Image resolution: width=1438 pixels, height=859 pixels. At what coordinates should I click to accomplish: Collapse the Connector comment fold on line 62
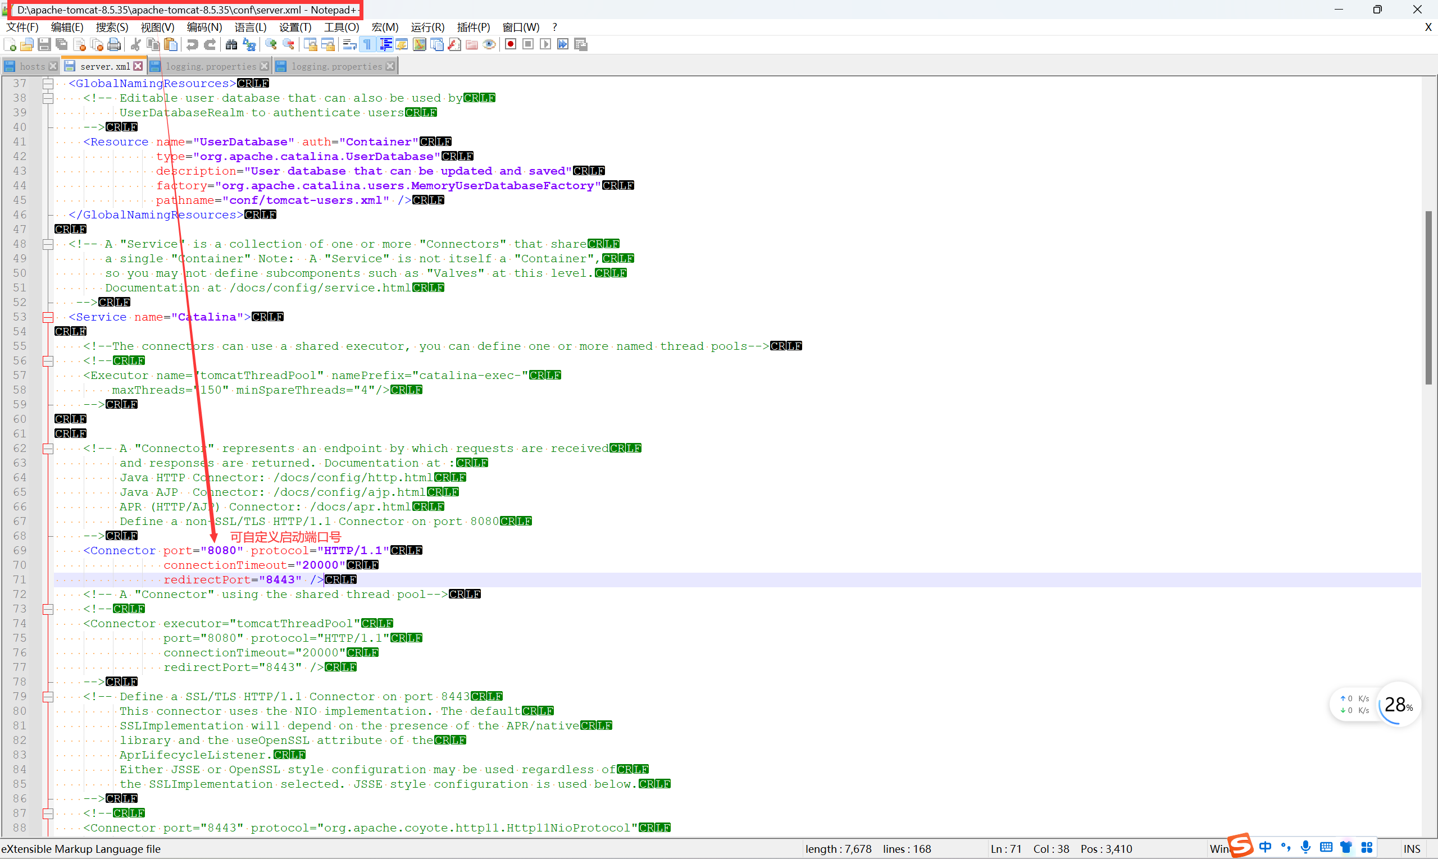[x=48, y=449]
